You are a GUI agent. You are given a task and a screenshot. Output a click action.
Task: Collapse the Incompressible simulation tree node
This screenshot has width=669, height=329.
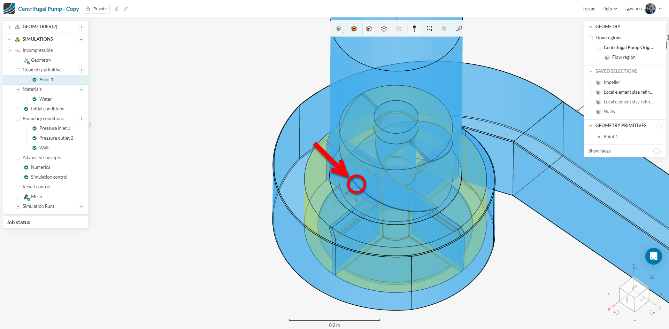[9, 50]
